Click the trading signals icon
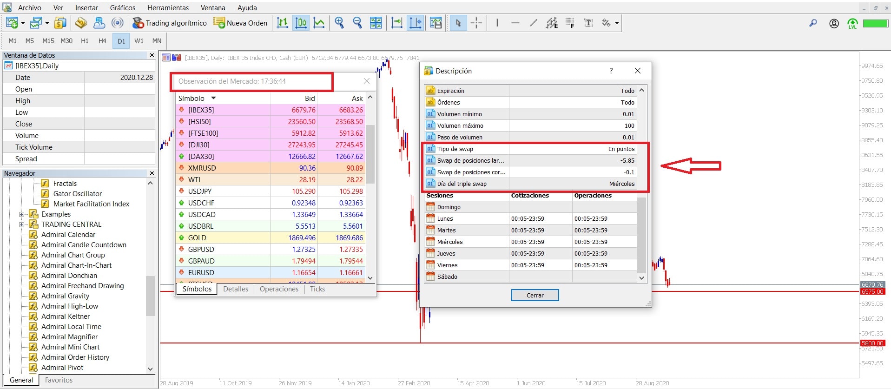Viewport: 891px width, 389px height. click(x=118, y=23)
